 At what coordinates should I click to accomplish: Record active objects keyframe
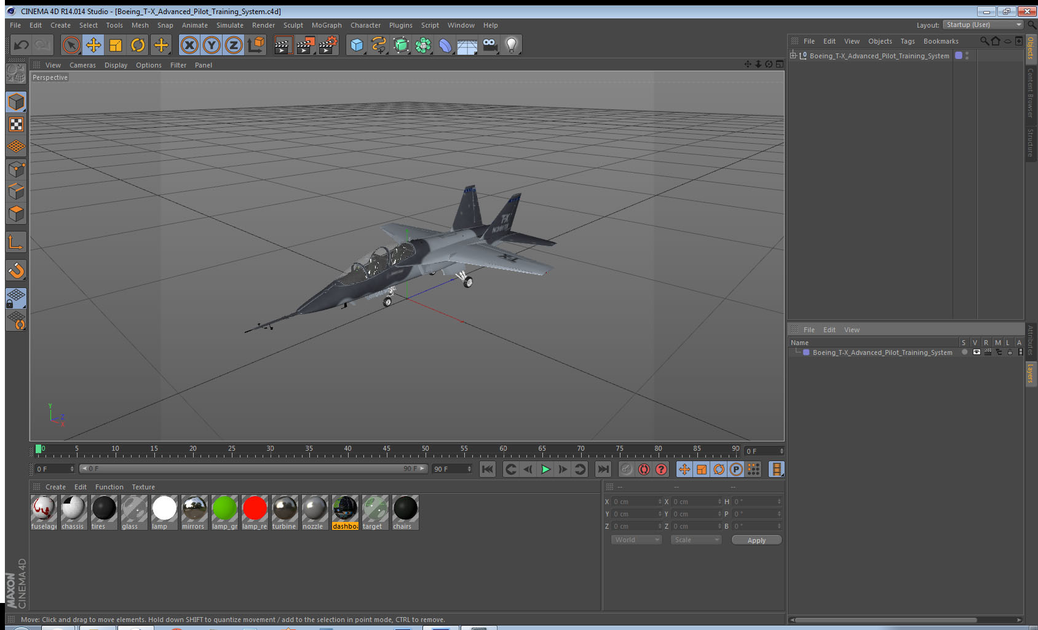click(x=626, y=469)
